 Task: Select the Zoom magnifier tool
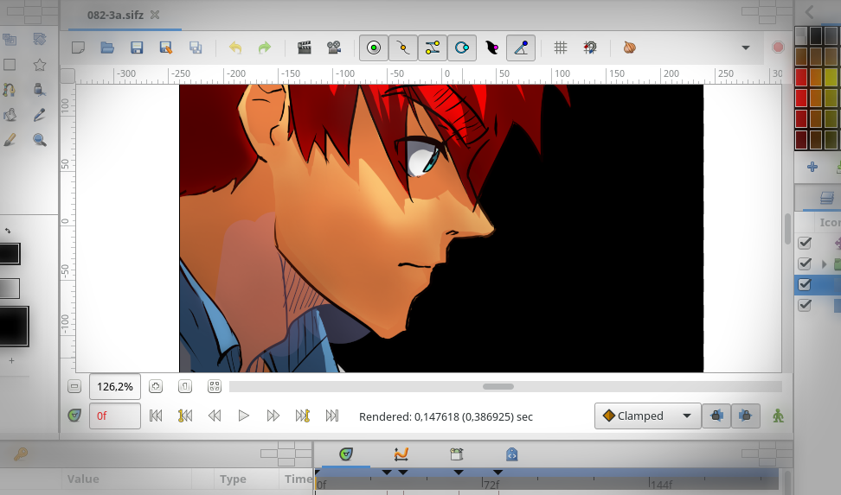[39, 140]
